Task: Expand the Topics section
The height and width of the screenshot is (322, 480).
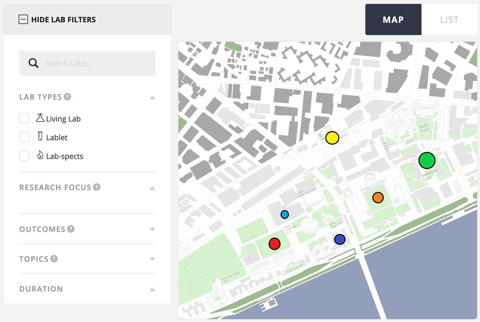Action: [x=152, y=259]
